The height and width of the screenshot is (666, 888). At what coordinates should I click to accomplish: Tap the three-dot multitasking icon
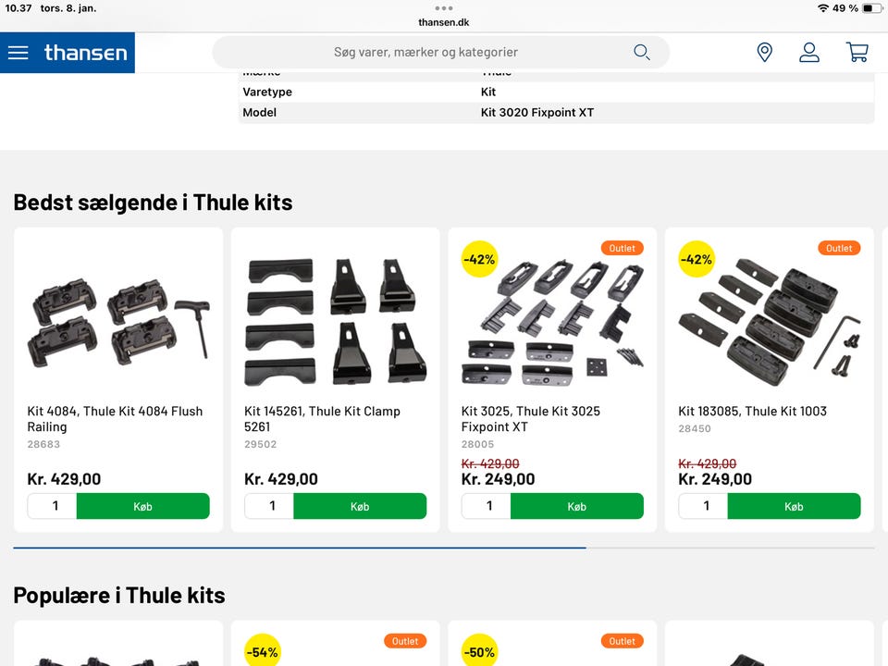(444, 8)
